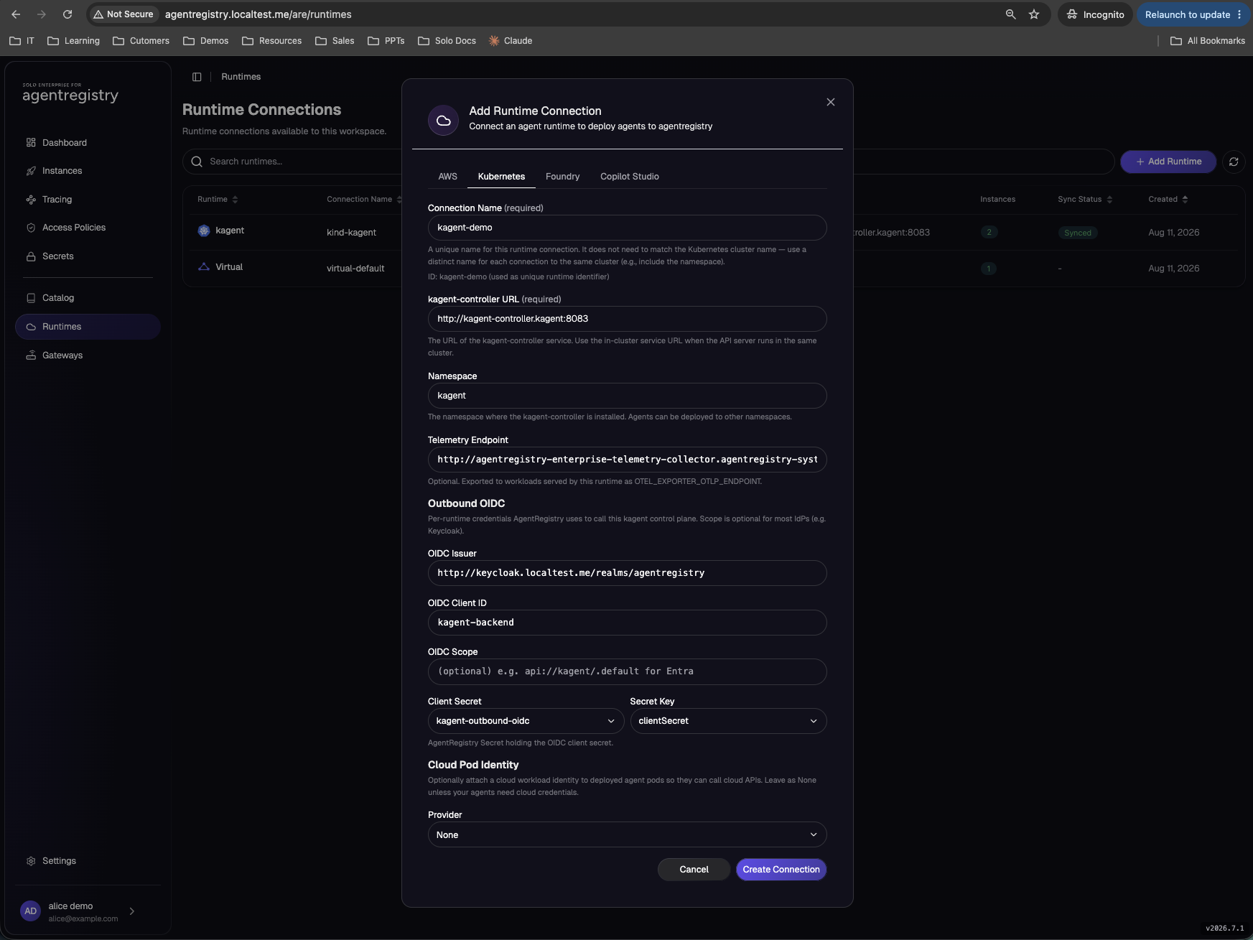Click browser back arrow
This screenshot has width=1253, height=940.
pyautogui.click(x=16, y=14)
